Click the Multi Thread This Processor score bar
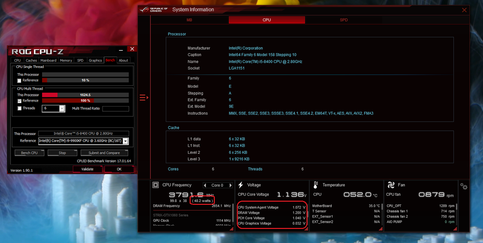The image size is (483, 243). [x=85, y=95]
